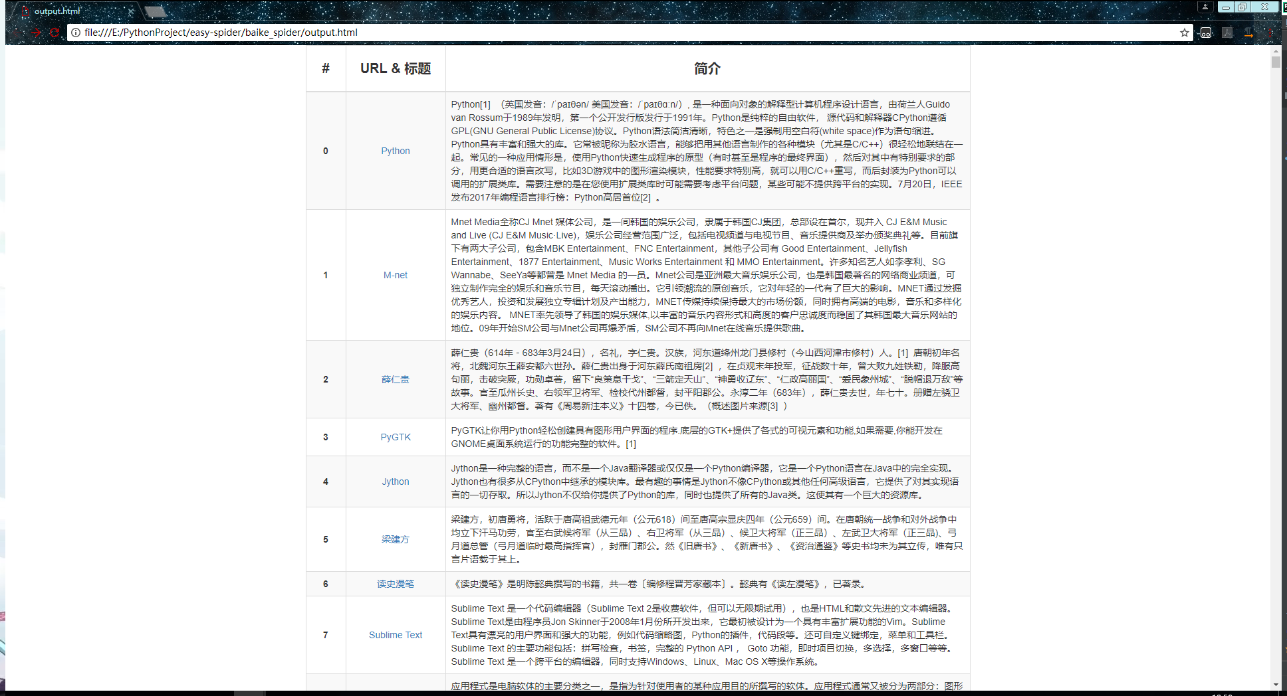Click the user profile icon in title bar

(1205, 7)
